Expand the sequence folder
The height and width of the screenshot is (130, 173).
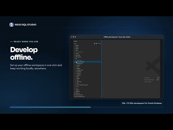pos(78,73)
